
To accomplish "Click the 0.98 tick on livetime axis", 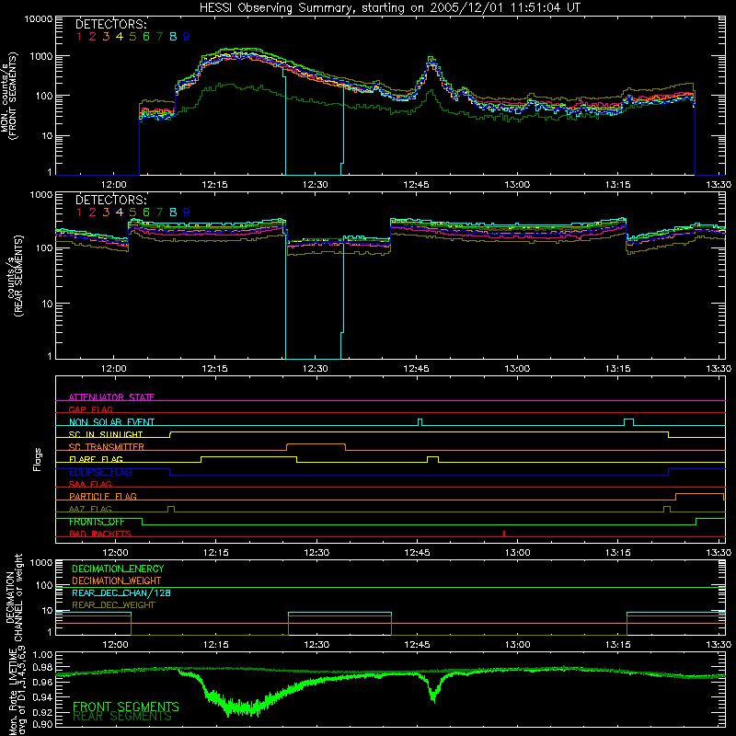I will [x=43, y=667].
